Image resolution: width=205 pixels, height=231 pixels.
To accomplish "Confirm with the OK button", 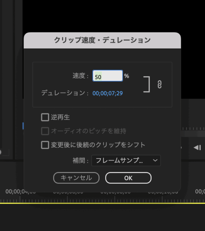I will 128,178.
